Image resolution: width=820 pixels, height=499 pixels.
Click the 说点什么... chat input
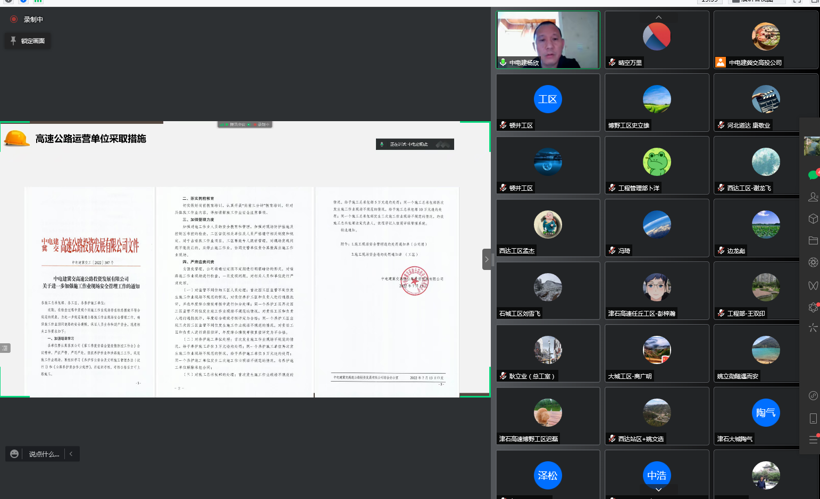(x=44, y=454)
